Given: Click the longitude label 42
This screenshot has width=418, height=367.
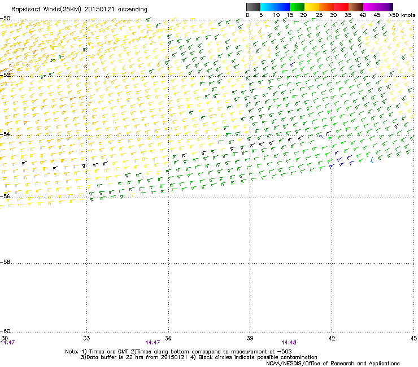Looking at the screenshot, I should [x=332, y=338].
